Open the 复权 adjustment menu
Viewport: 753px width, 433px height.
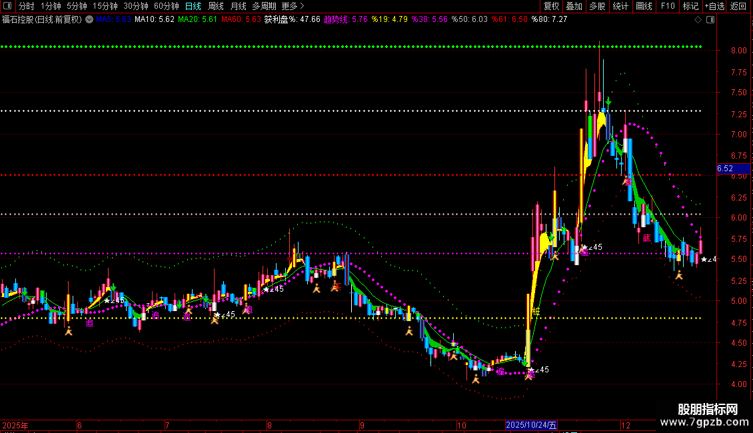click(551, 6)
